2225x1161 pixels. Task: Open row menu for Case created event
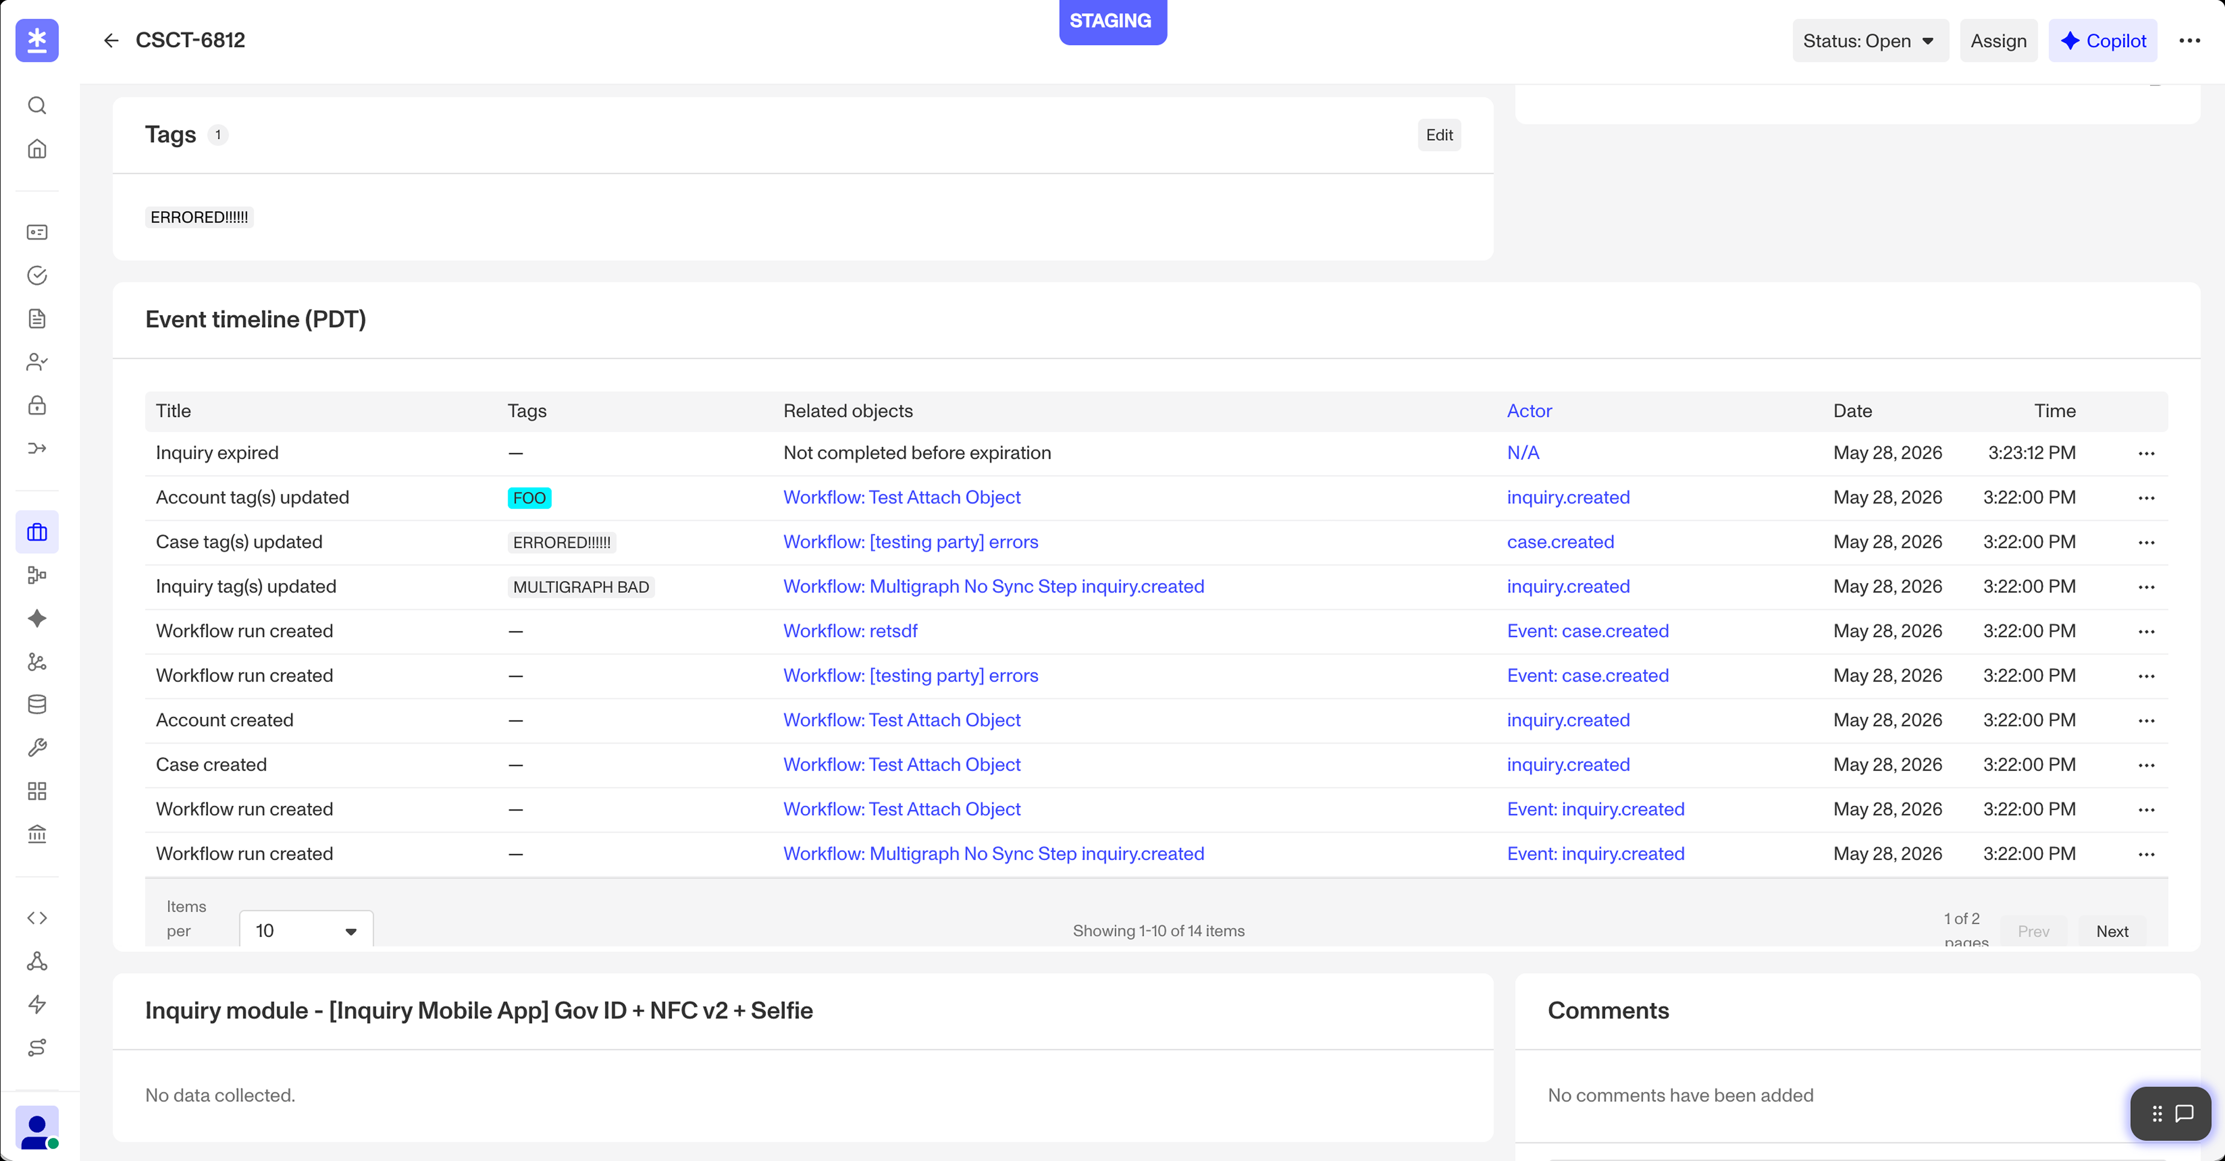tap(2147, 765)
